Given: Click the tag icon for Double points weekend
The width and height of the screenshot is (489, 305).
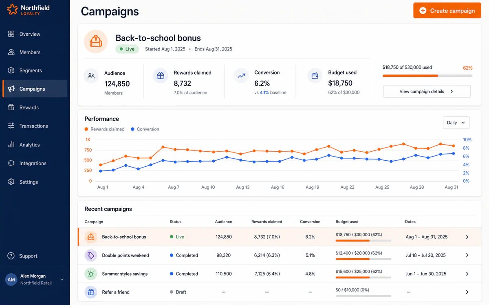Looking at the screenshot, I should coord(91,255).
